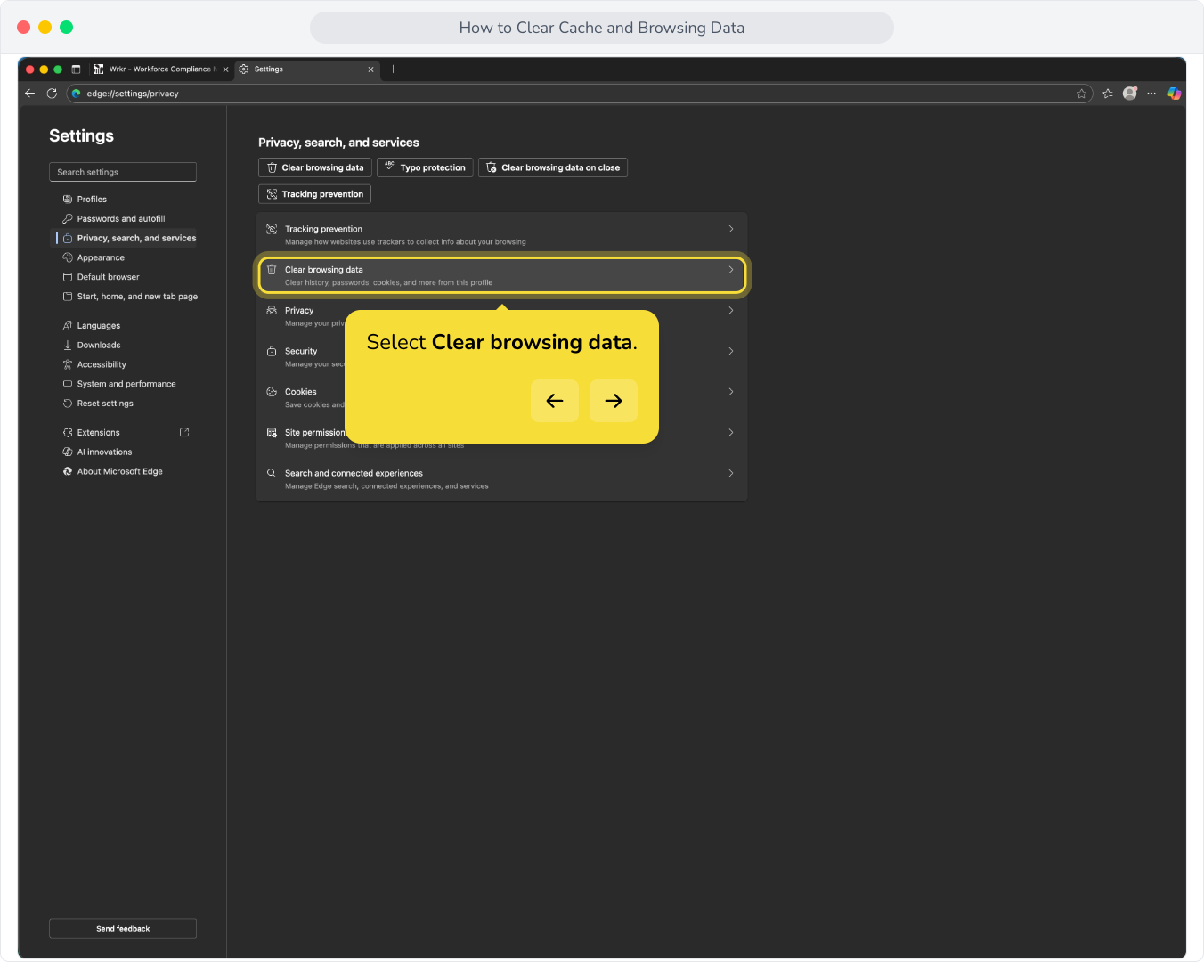Select the highlighted Clear browsing data row

(501, 275)
